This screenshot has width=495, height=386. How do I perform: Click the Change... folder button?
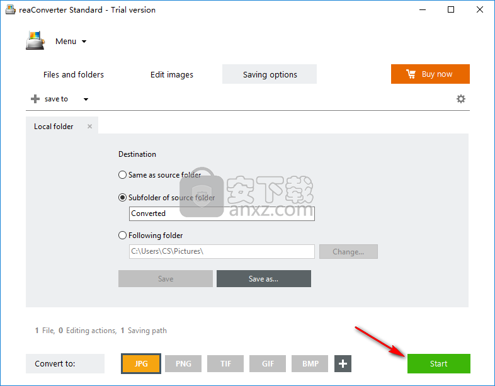pyautogui.click(x=348, y=251)
